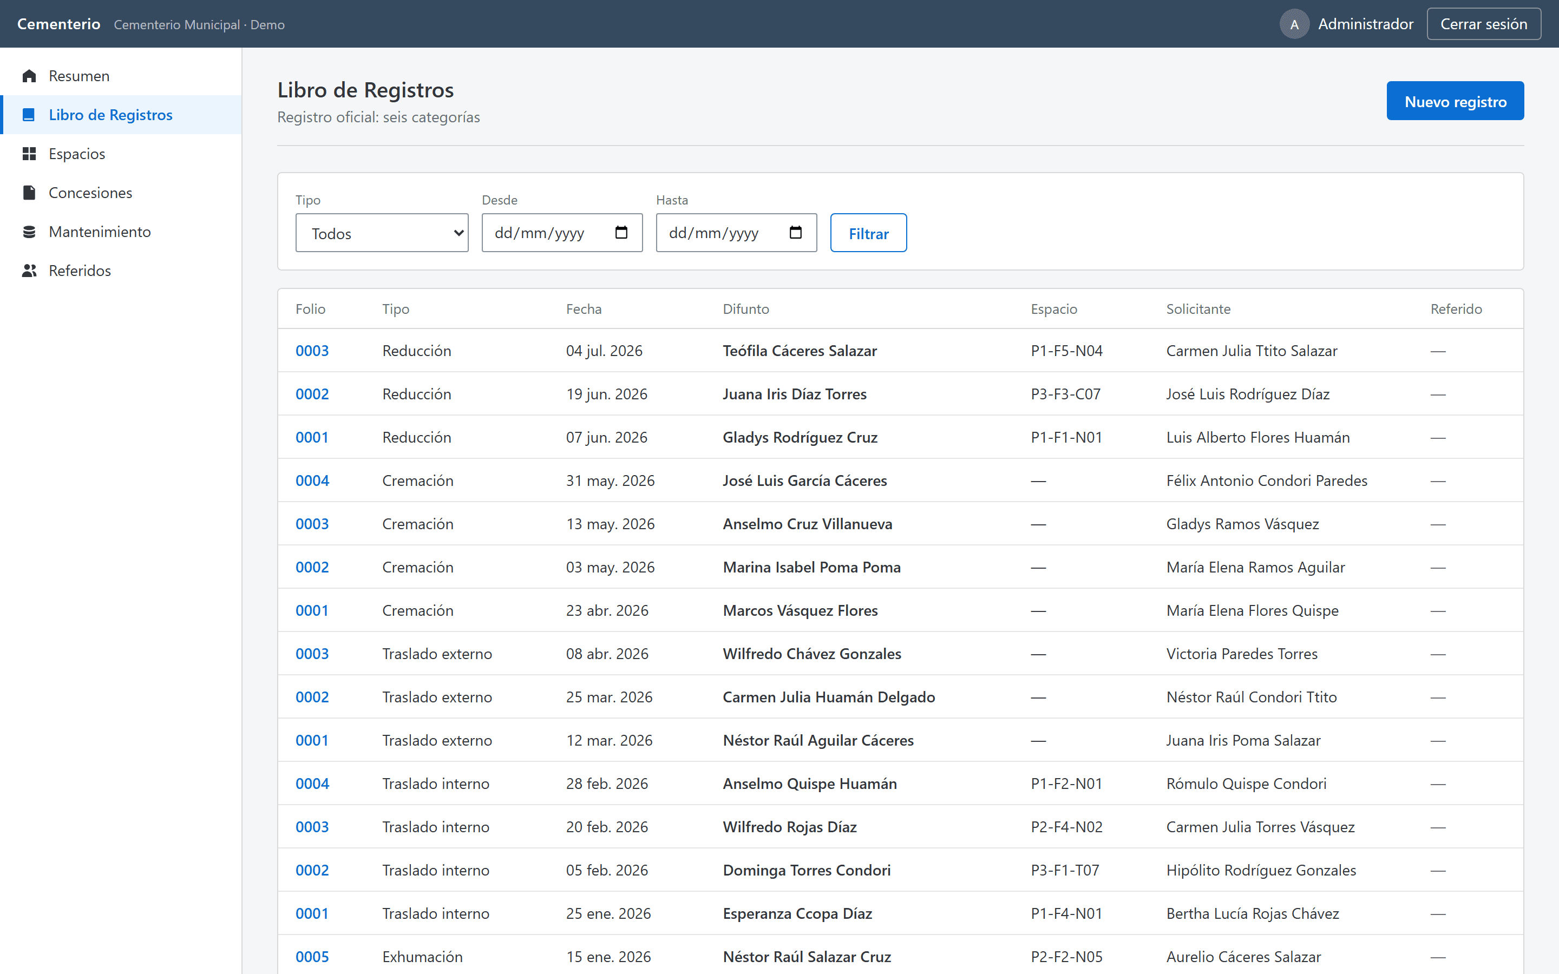1559x974 pixels.
Task: Click the Libro de Registros book icon
Action: tap(29, 115)
